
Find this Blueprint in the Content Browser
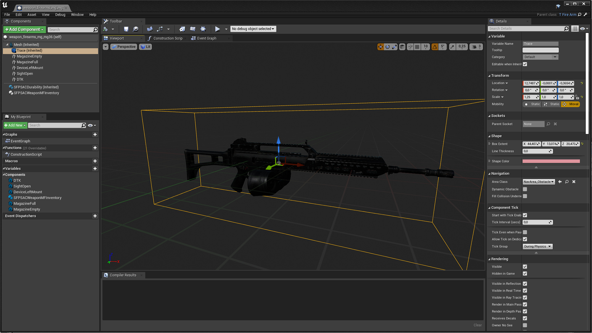(136, 29)
